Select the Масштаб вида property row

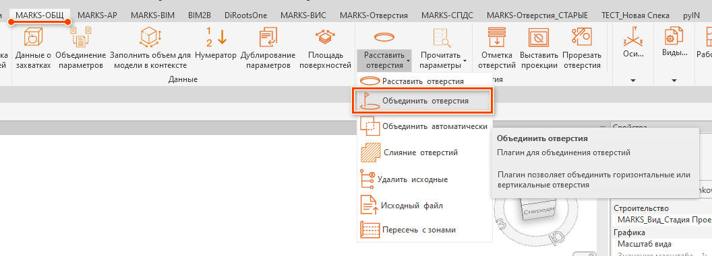point(662,244)
